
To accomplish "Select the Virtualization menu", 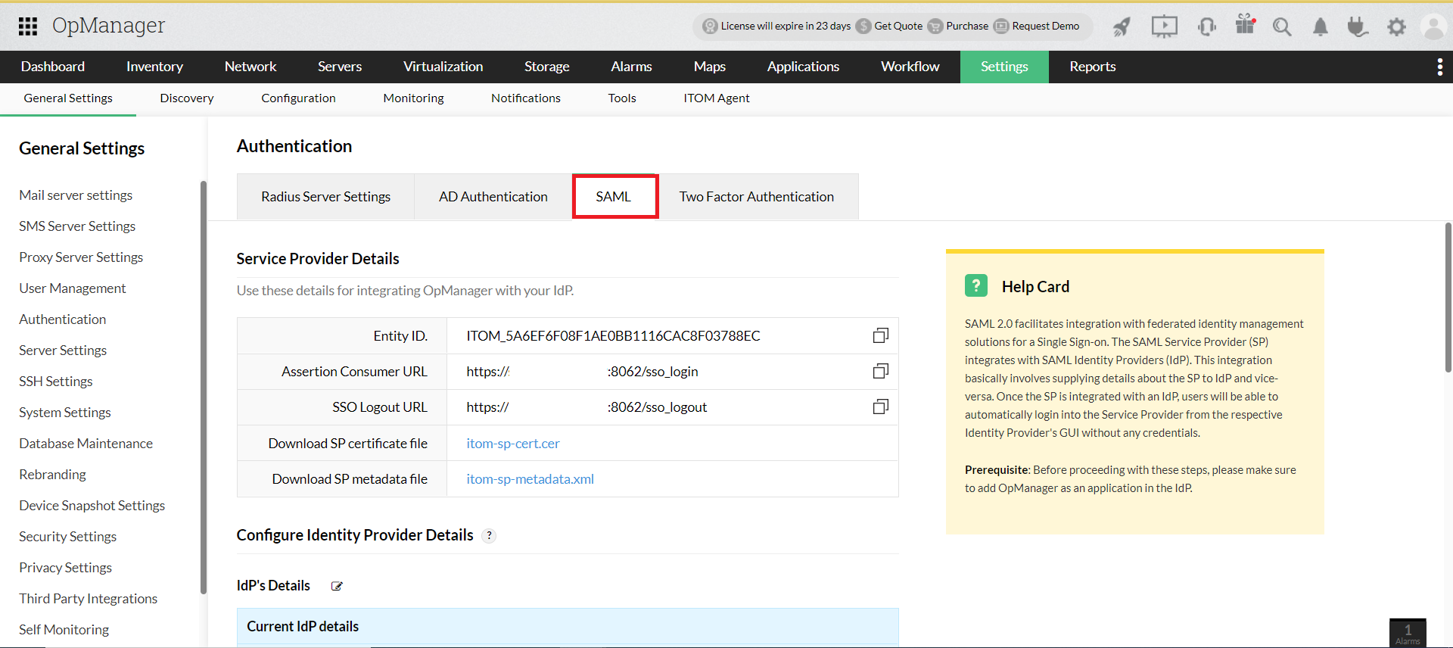I will coord(443,67).
